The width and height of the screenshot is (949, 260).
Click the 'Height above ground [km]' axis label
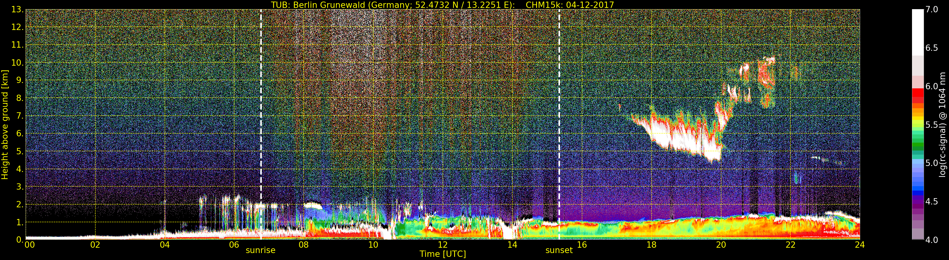[x=5, y=124]
